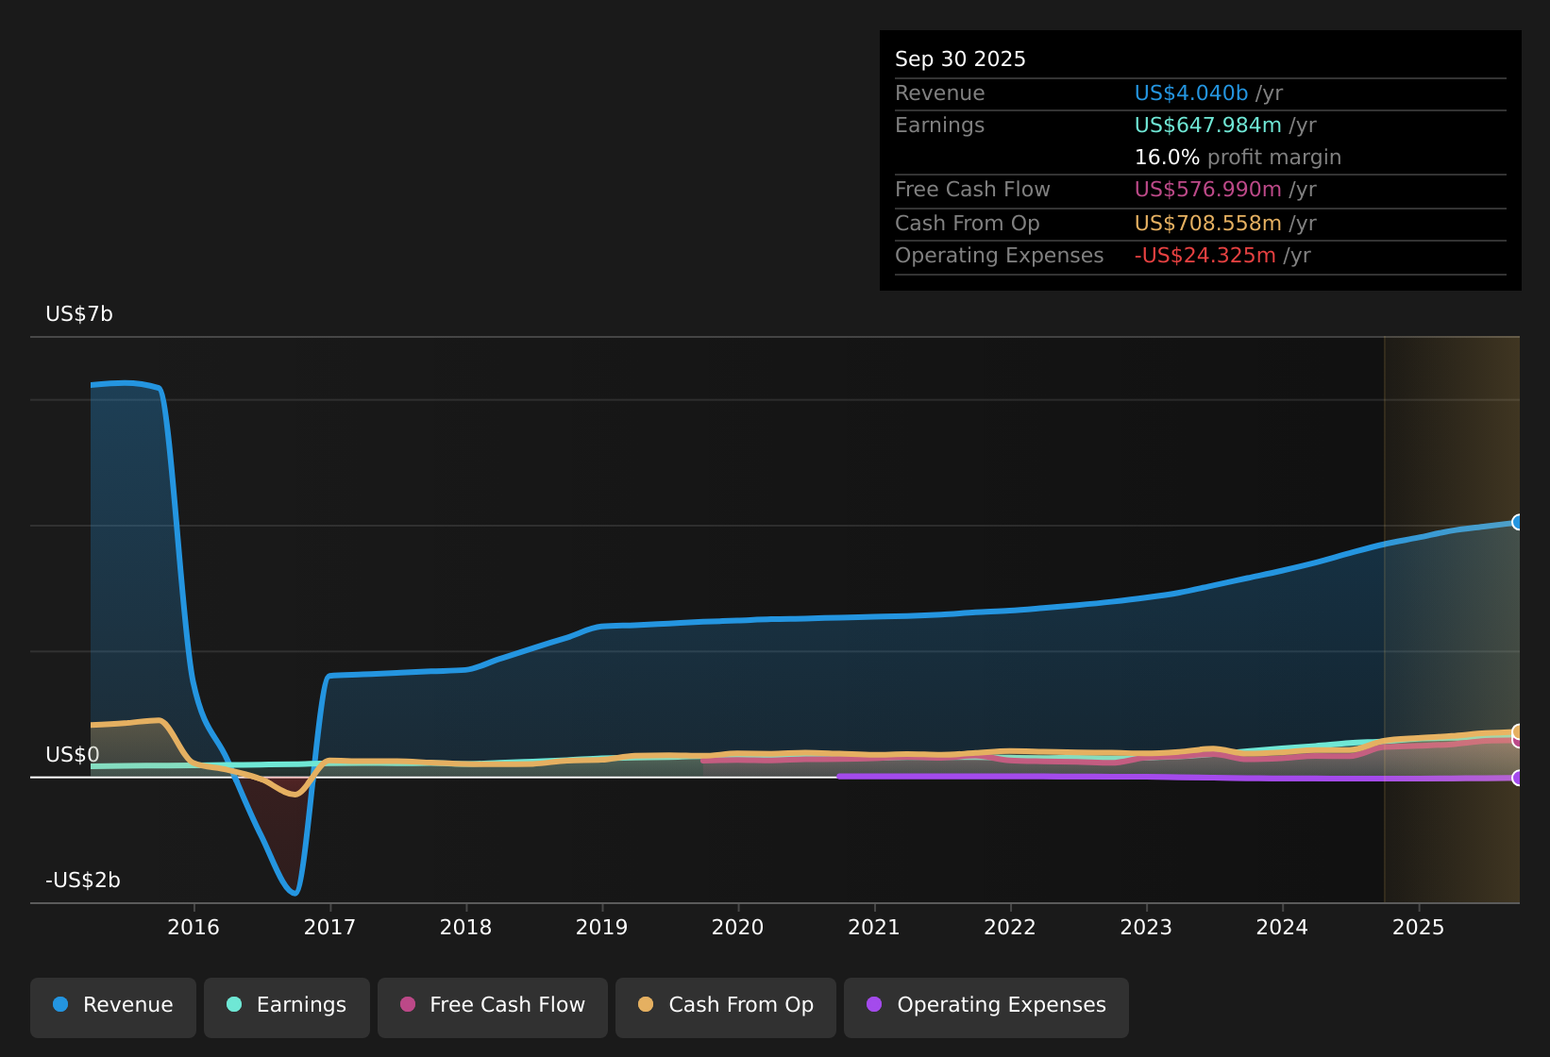Viewport: 1550px width, 1057px height.
Task: Click the orange Cash From Op endpoint marker
Action: click(1515, 731)
